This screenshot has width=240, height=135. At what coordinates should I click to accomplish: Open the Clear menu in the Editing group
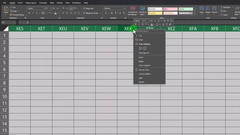(x=224, y=15)
